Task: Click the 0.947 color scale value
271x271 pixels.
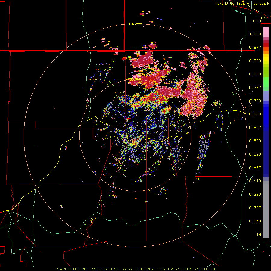Action: 255,47
